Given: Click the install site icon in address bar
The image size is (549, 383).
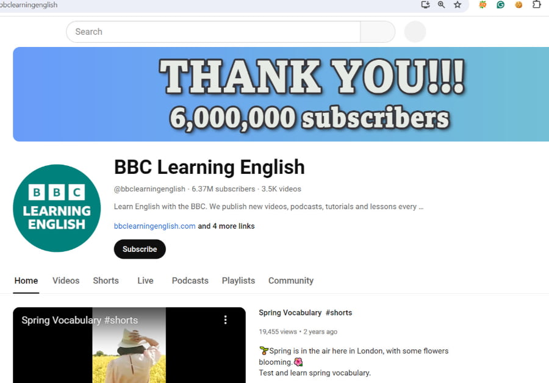Looking at the screenshot, I should (x=426, y=5).
